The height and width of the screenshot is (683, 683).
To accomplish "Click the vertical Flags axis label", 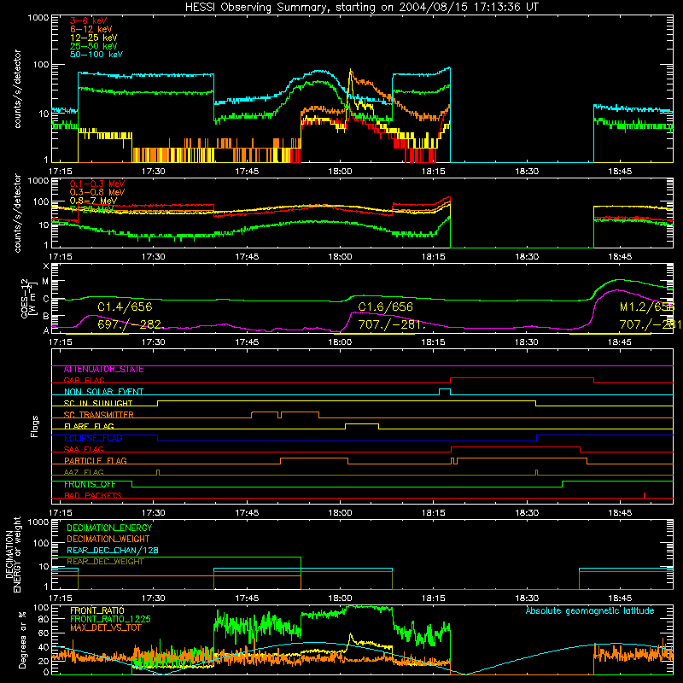I will tap(35, 427).
